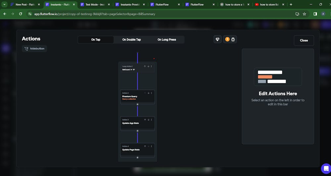331x176 pixels.
Task: Open browser side panel icon
Action: [315, 14]
